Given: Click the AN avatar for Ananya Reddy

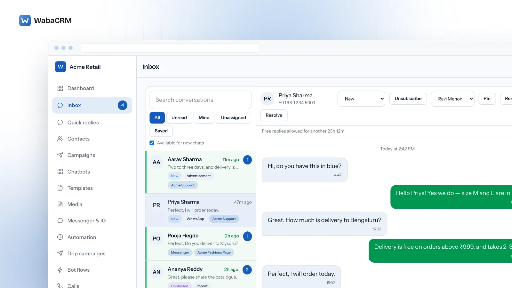Looking at the screenshot, I should click(x=156, y=272).
